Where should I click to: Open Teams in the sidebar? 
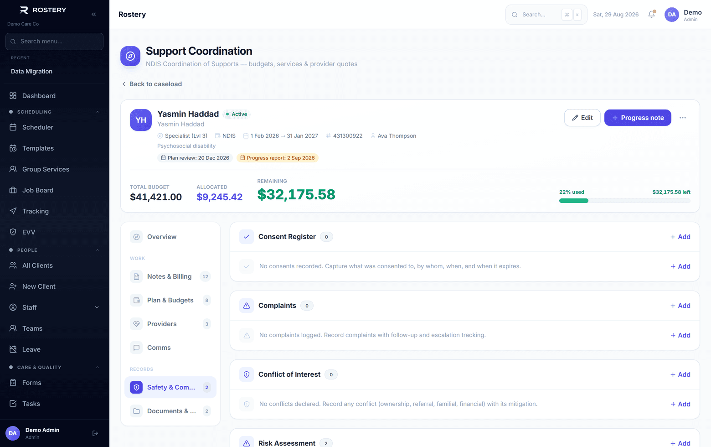pyautogui.click(x=55, y=328)
